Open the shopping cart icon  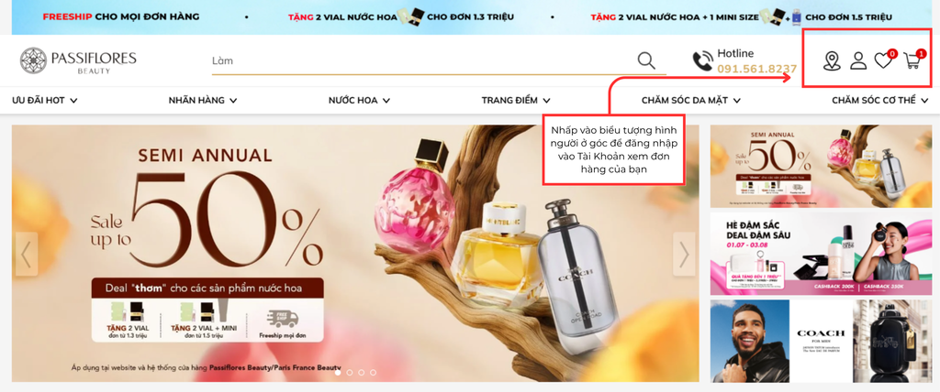[x=913, y=60]
